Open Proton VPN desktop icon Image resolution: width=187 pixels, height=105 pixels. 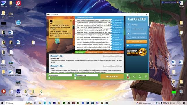4,4
